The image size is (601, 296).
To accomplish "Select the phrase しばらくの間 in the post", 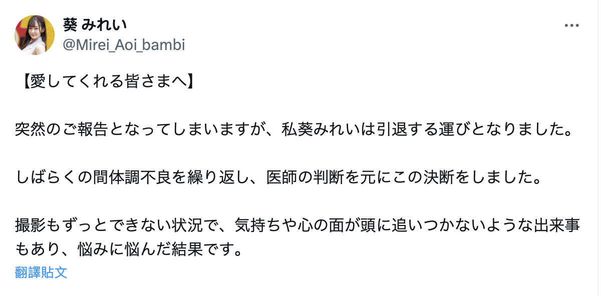I will coord(62,178).
